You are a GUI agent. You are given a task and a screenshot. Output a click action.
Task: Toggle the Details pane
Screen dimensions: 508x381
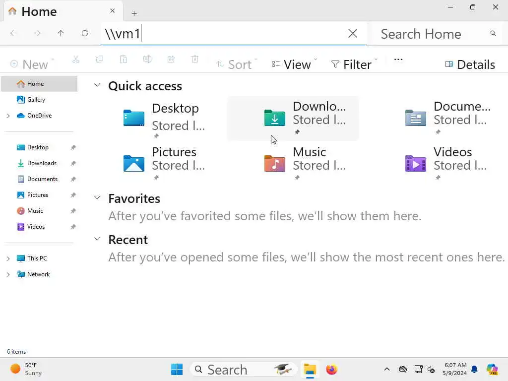click(470, 64)
